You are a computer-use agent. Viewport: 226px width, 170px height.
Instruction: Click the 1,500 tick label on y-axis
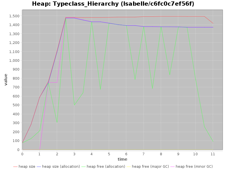(x=15, y=16)
